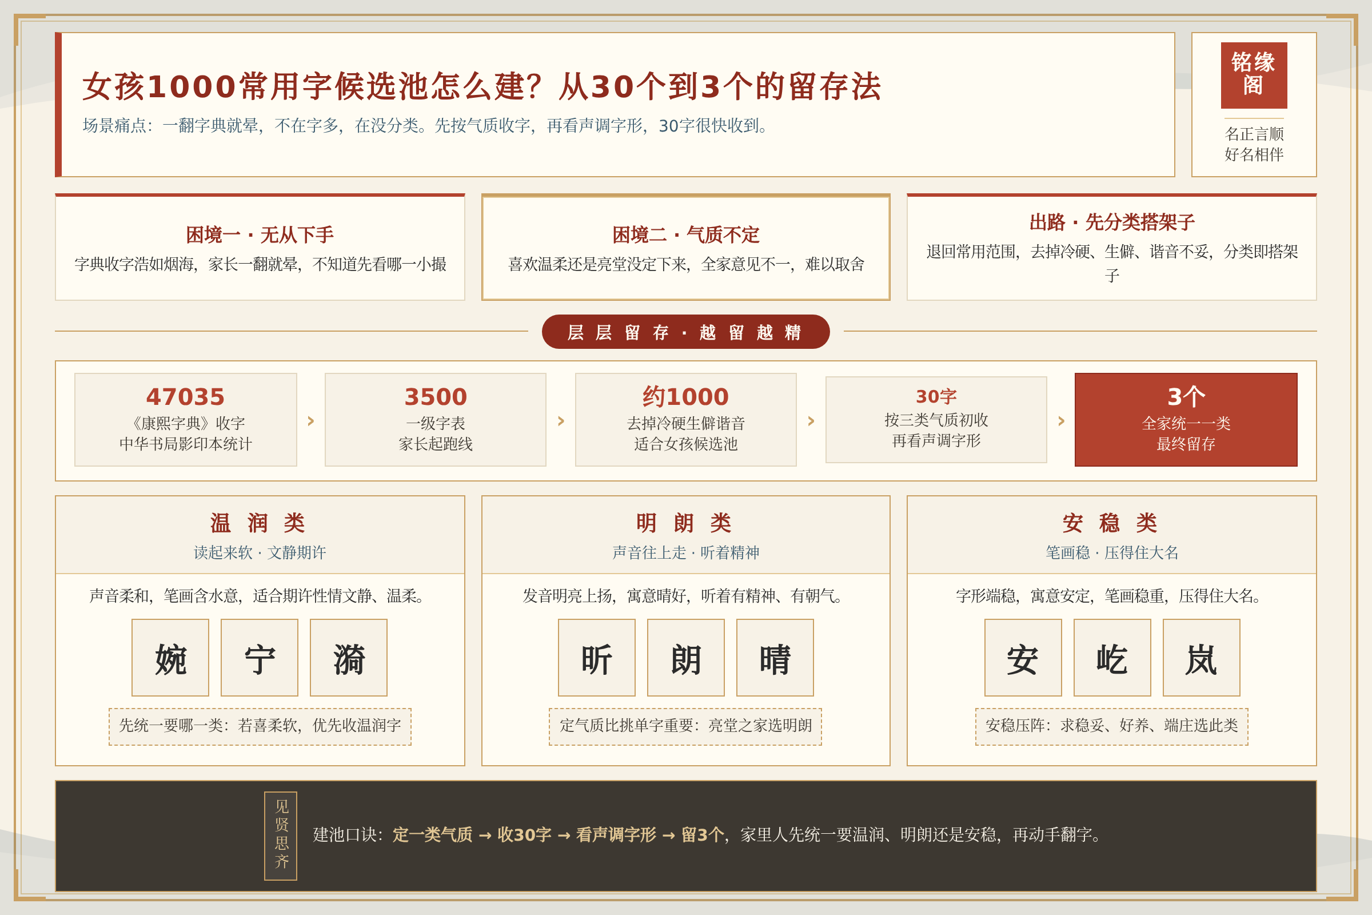This screenshot has width=1372, height=915.
Task: Open the 30字 初收 step box
Action: click(x=936, y=420)
